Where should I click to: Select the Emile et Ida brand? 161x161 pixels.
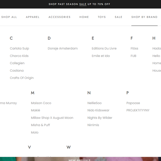tap(101, 56)
